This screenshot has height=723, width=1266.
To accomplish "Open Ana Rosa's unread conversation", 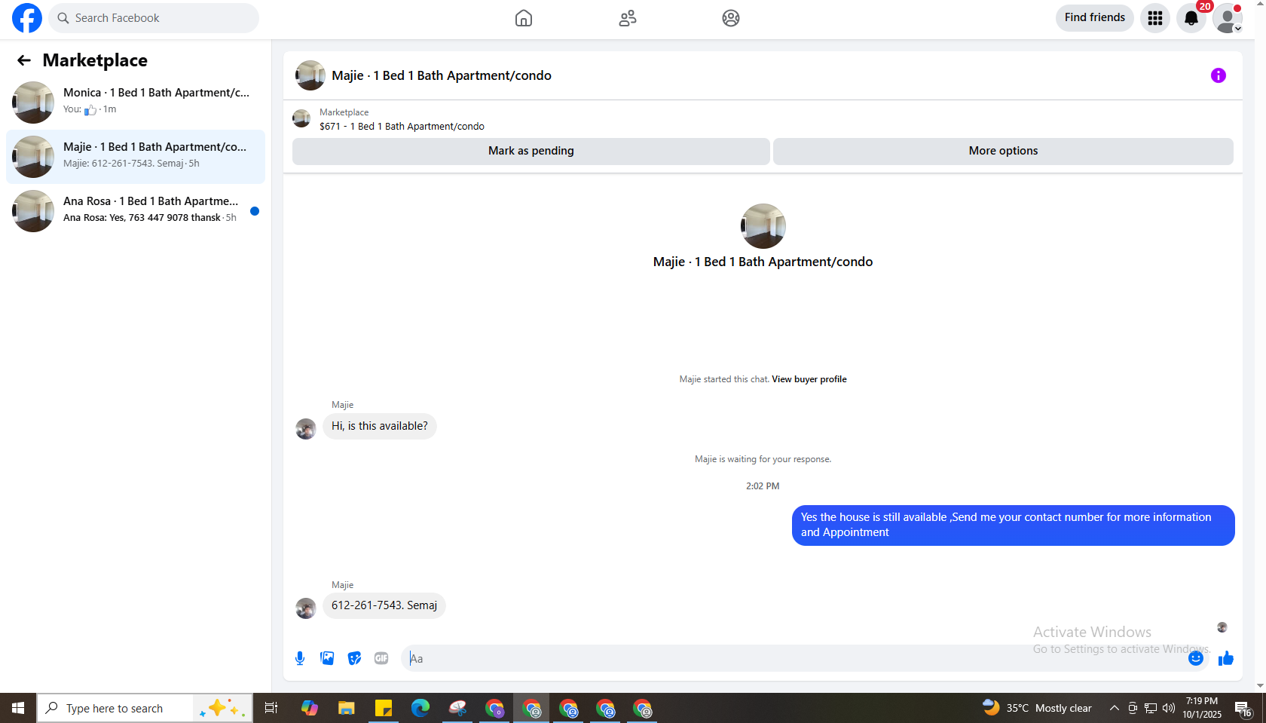I will [136, 211].
